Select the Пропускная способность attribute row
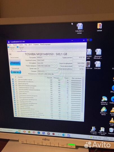The width and height of the screenshot is (114, 152). pyautogui.click(x=47, y=82)
